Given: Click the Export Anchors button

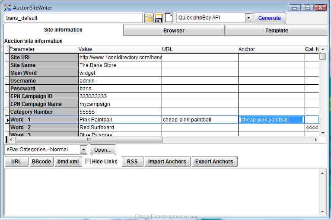Looking at the screenshot, I should (214, 162).
